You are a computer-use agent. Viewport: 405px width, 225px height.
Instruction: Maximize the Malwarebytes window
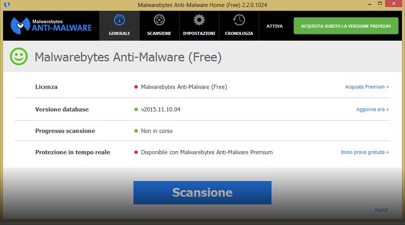click(x=380, y=4)
